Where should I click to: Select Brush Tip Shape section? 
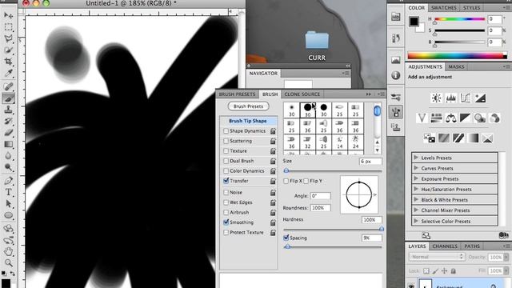(249, 121)
